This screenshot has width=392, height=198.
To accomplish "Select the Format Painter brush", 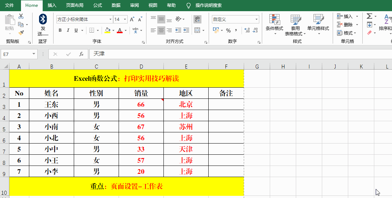I will (21, 33).
